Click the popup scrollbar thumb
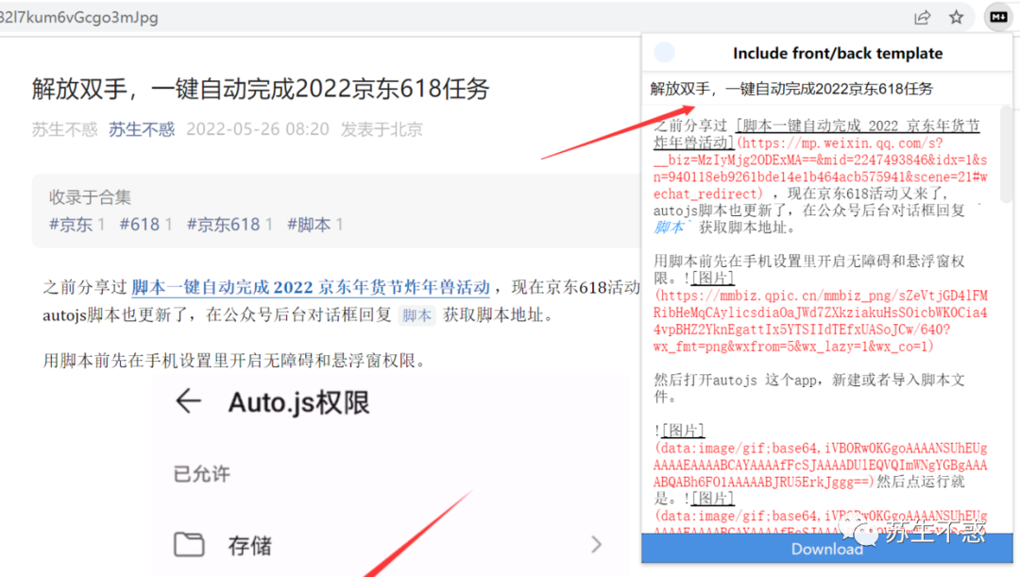Image resolution: width=1020 pixels, height=577 pixels. (1006, 154)
